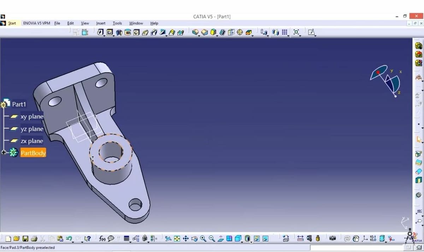Select the yz plane in tree

click(32, 129)
